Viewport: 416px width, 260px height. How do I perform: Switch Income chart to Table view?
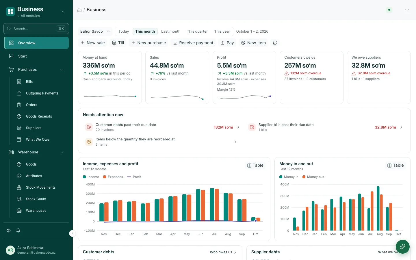tap(255, 166)
